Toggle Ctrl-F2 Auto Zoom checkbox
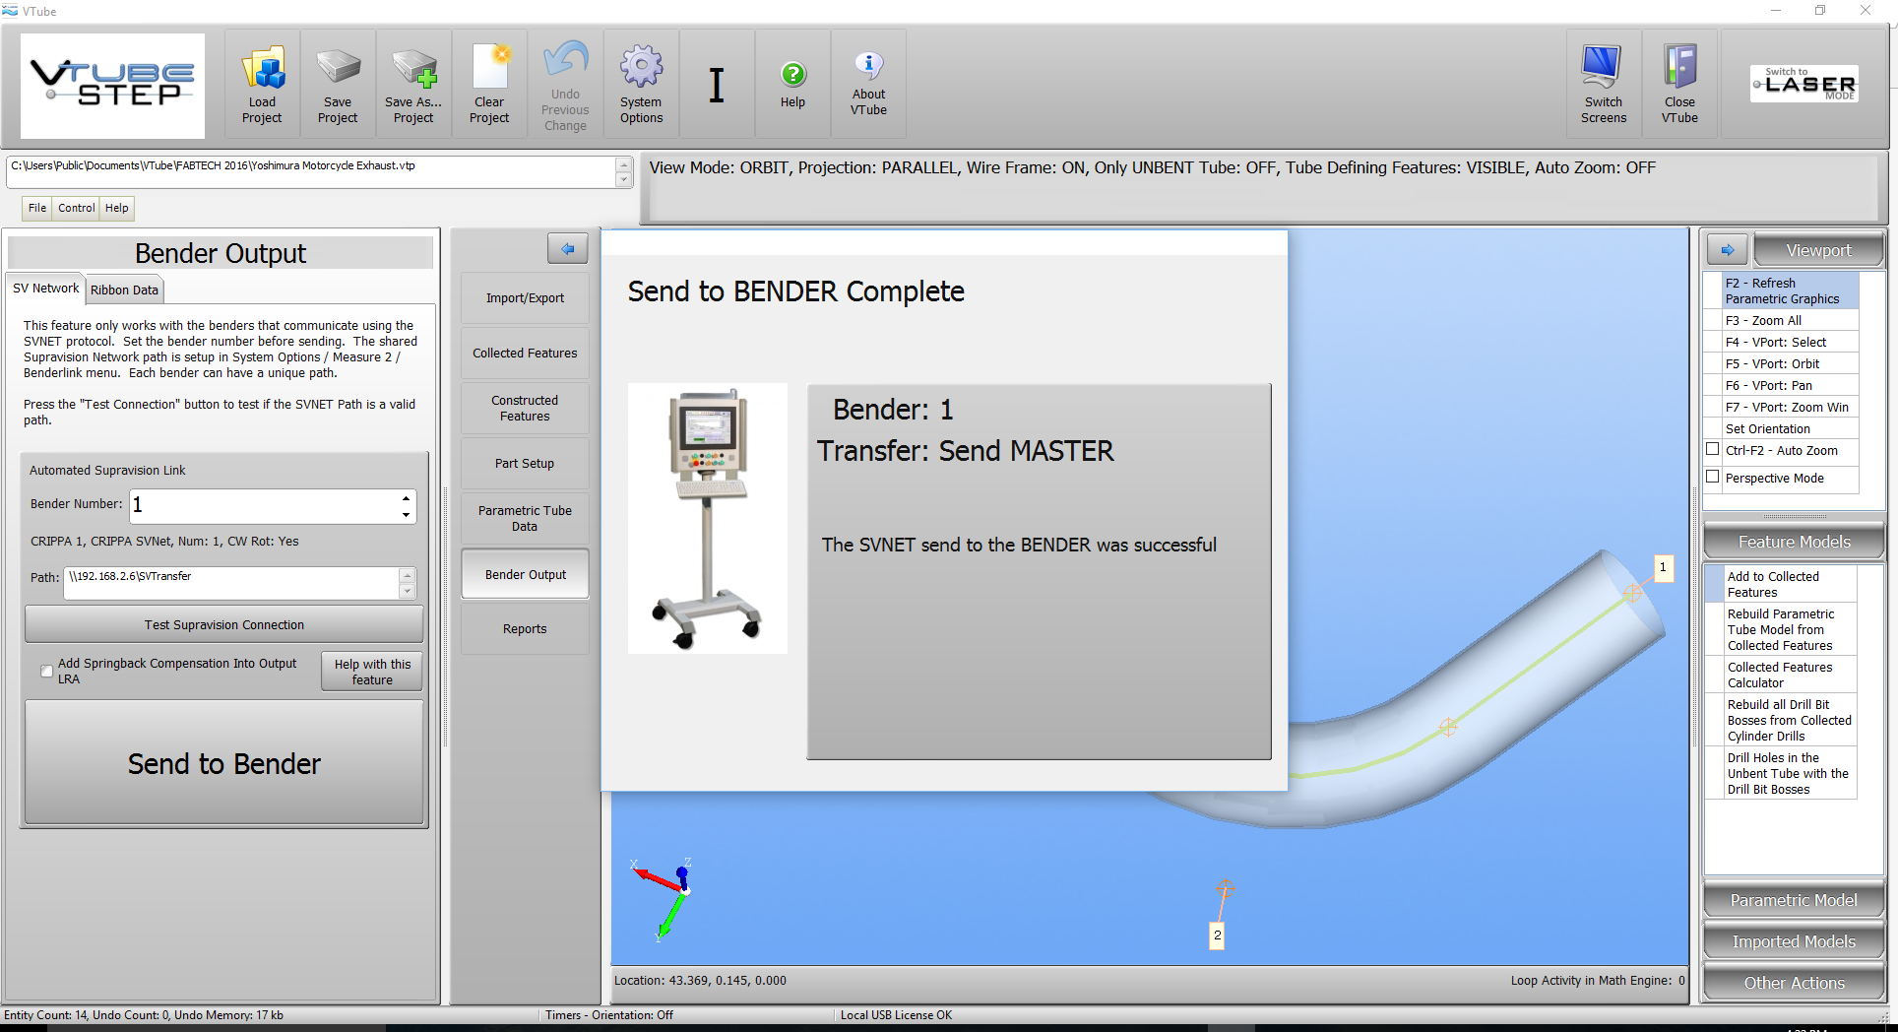This screenshot has height=1032, width=1898. (x=1713, y=450)
